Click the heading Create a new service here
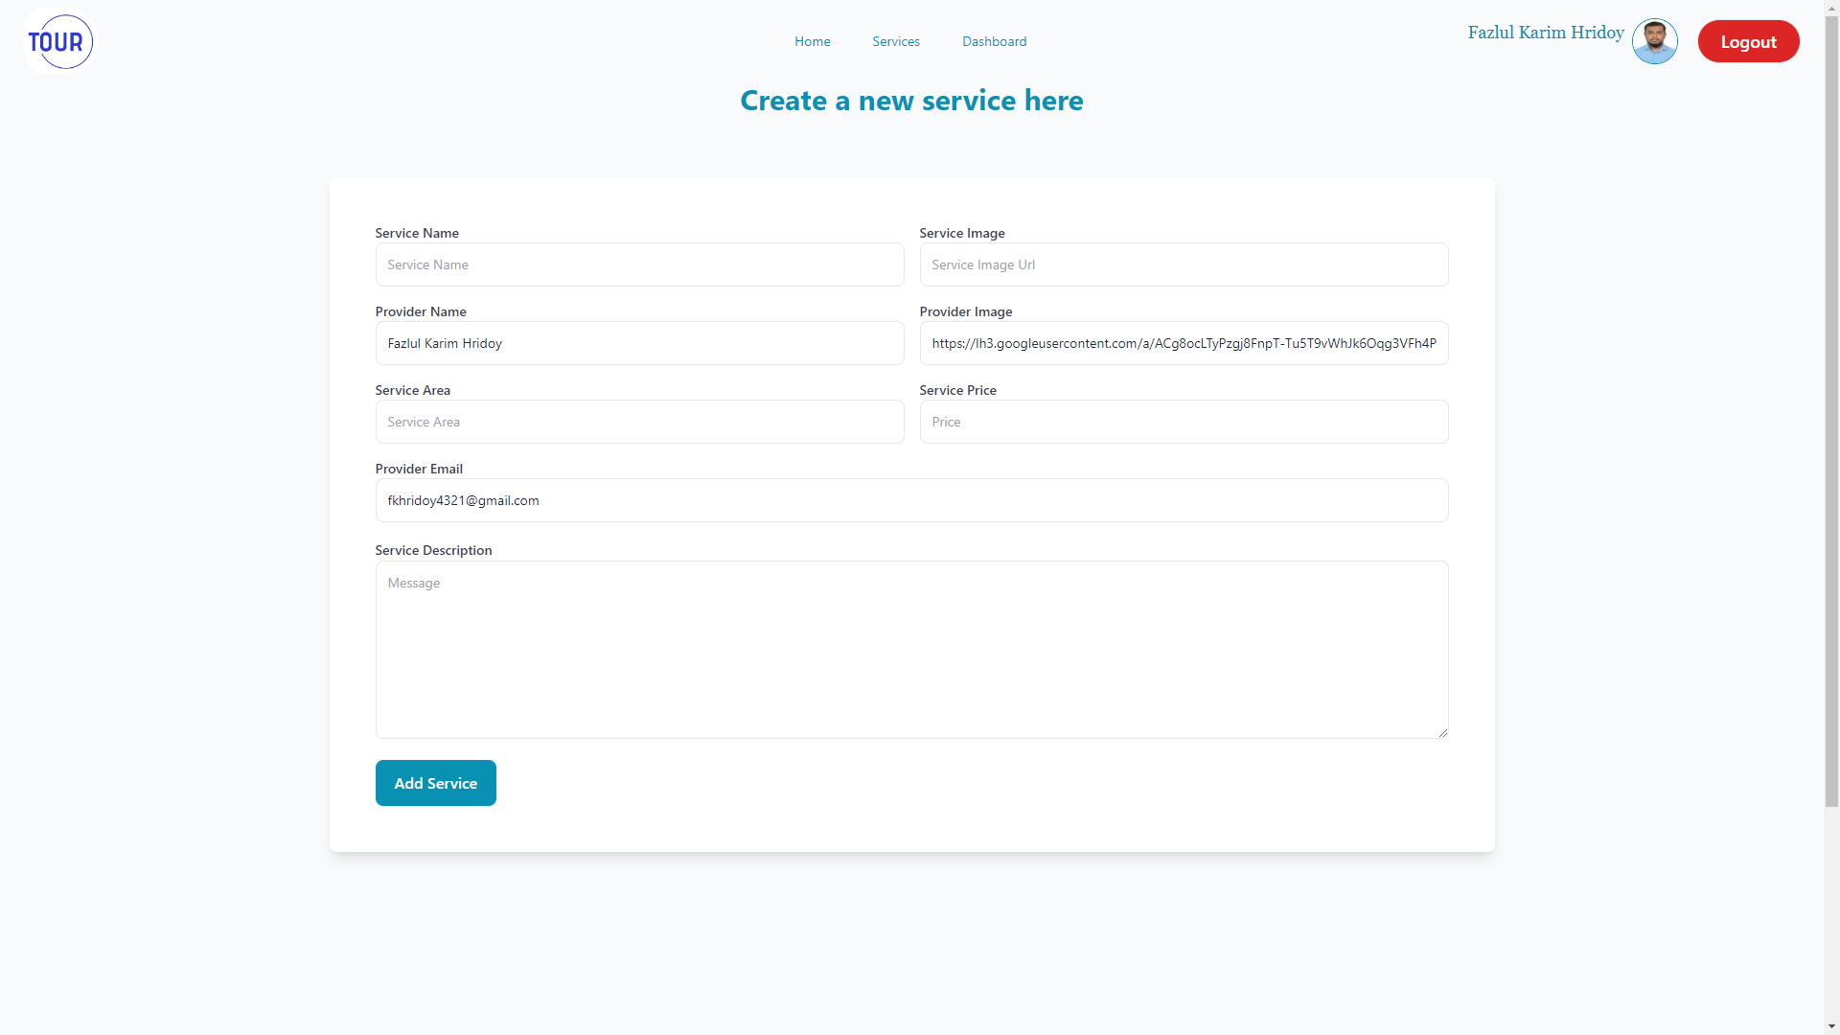This screenshot has height=1035, width=1840. (911, 100)
